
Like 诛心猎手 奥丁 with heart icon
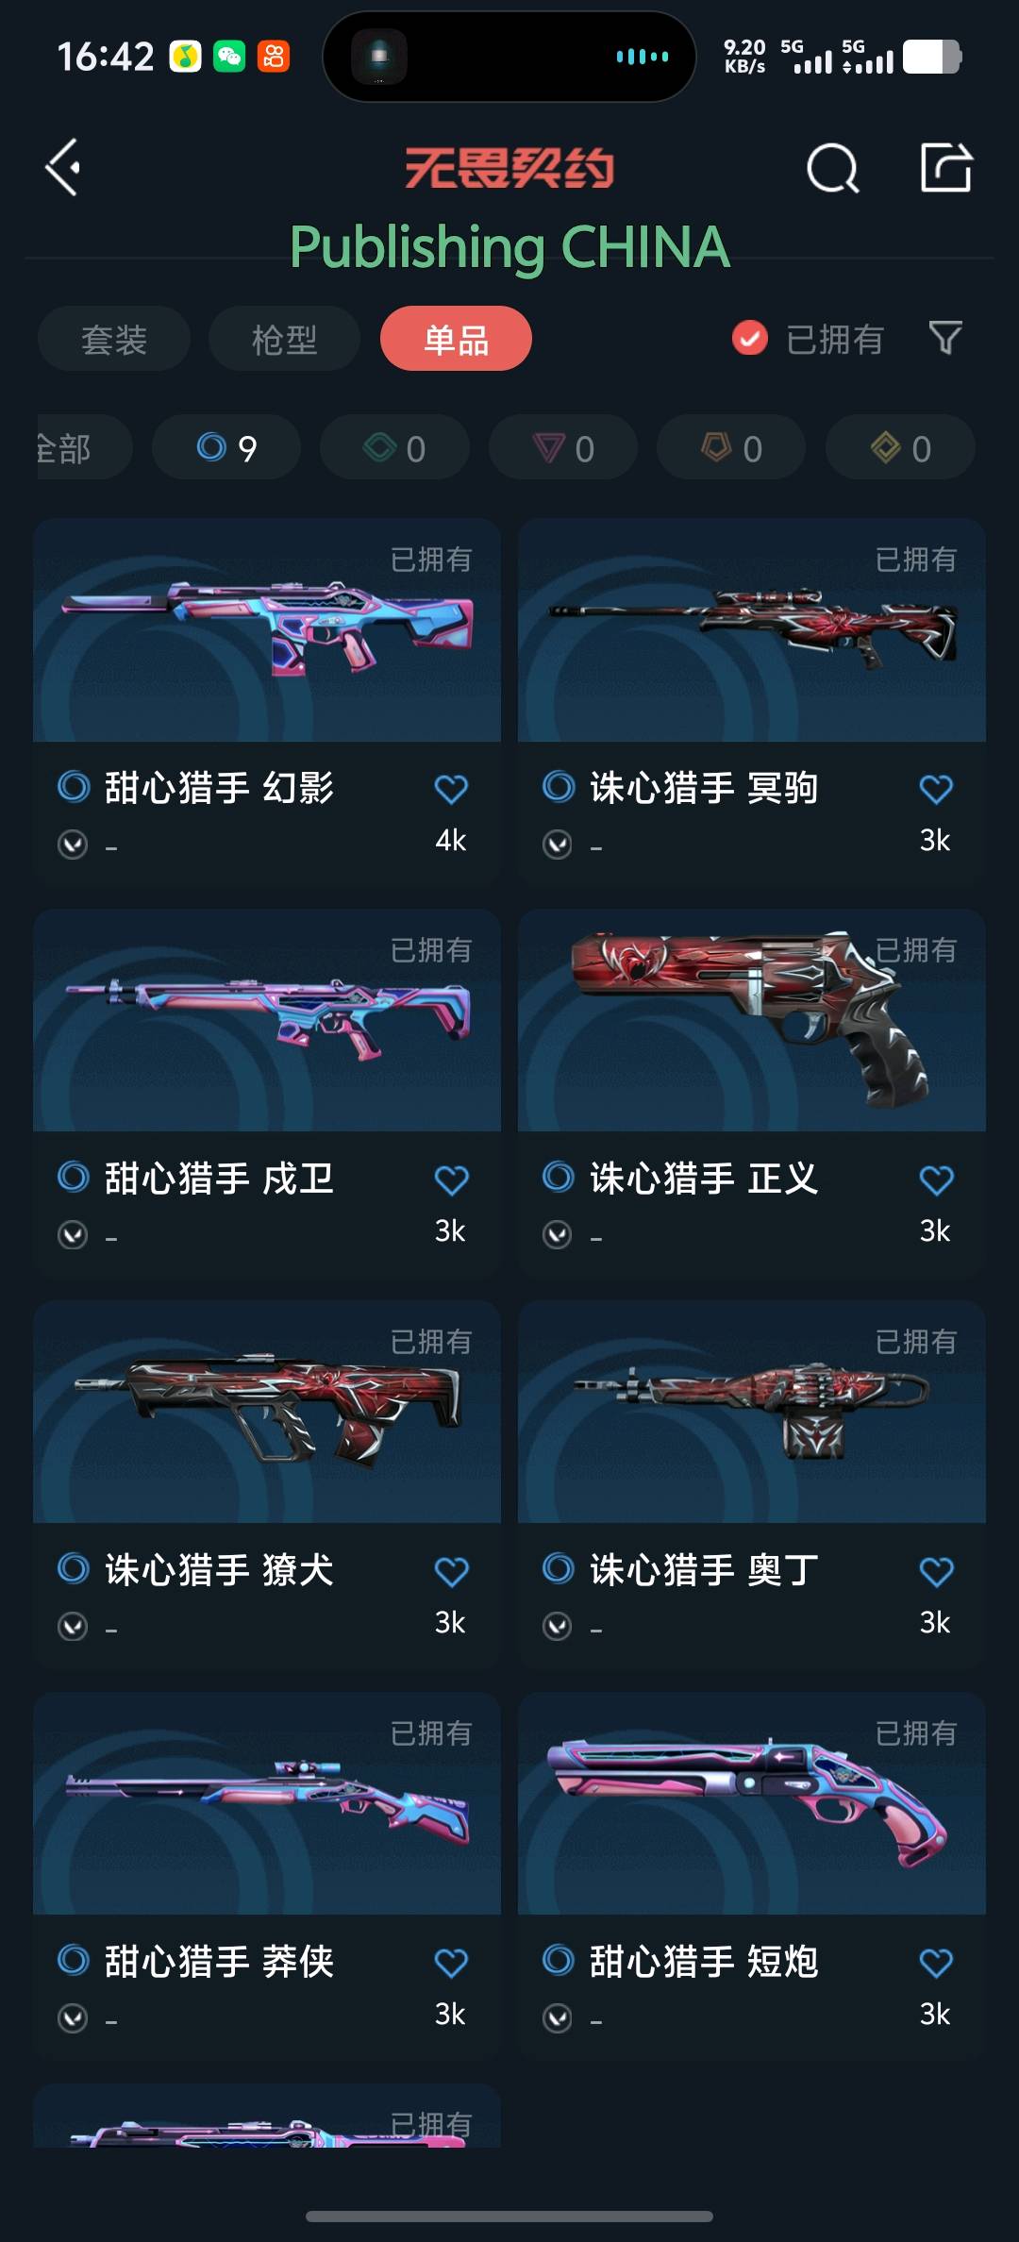click(936, 1571)
